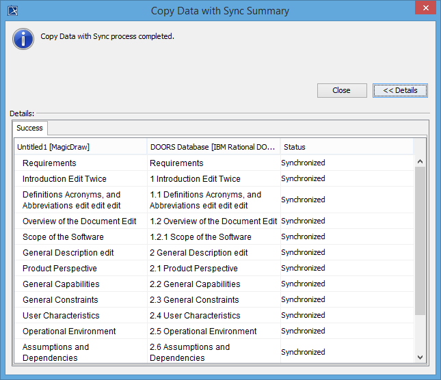441x380 pixels.
Task: Click Synchronized status for User Characteristics
Action: (x=303, y=316)
